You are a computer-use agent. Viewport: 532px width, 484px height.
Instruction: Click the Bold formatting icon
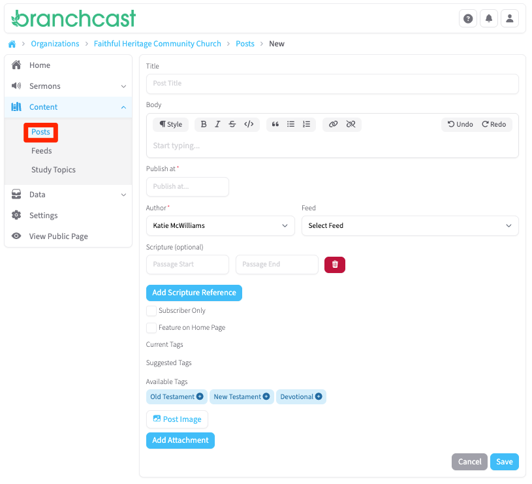coord(204,124)
